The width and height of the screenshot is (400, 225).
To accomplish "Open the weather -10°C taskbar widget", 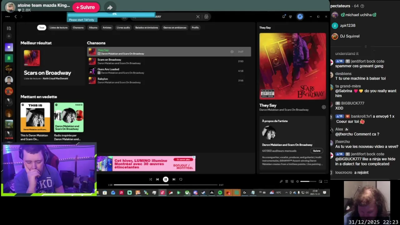I will tap(275, 192).
